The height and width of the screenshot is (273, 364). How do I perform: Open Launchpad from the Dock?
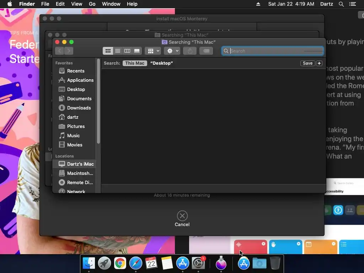click(105, 263)
